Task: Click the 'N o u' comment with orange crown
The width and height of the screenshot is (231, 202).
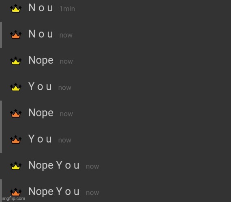Action: click(x=41, y=34)
